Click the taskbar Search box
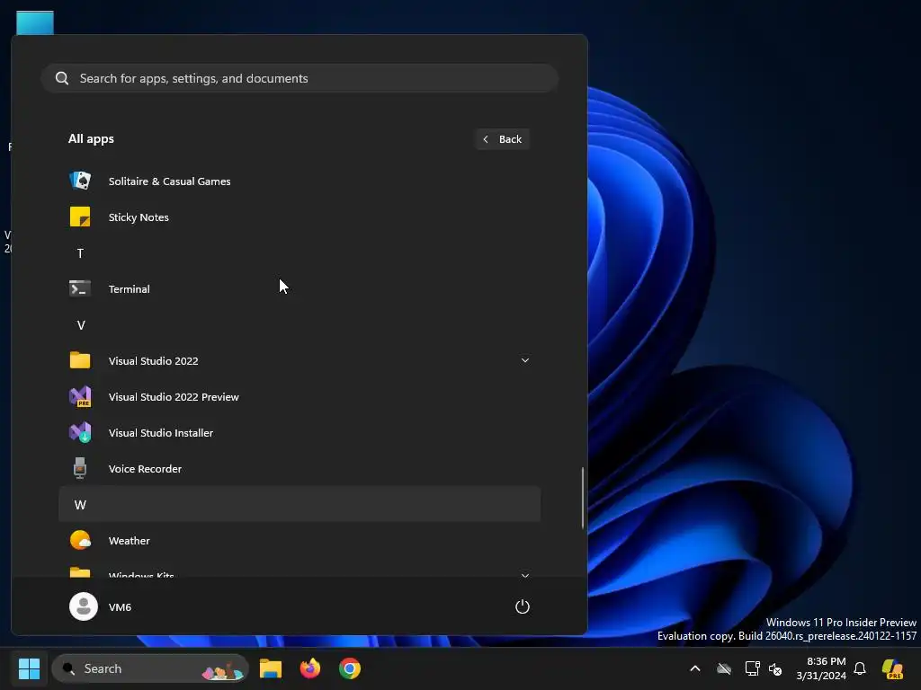The image size is (921, 690). (x=150, y=668)
